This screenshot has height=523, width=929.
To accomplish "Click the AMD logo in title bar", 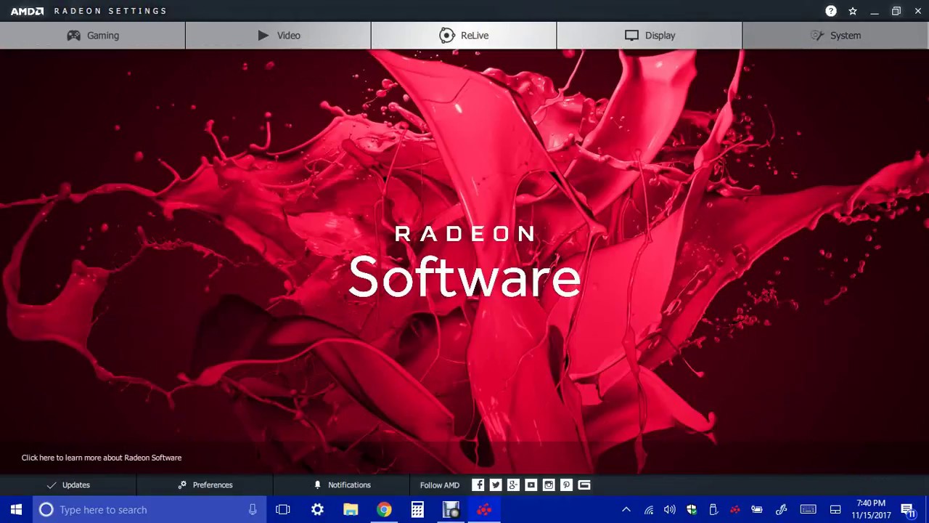I will click(27, 11).
